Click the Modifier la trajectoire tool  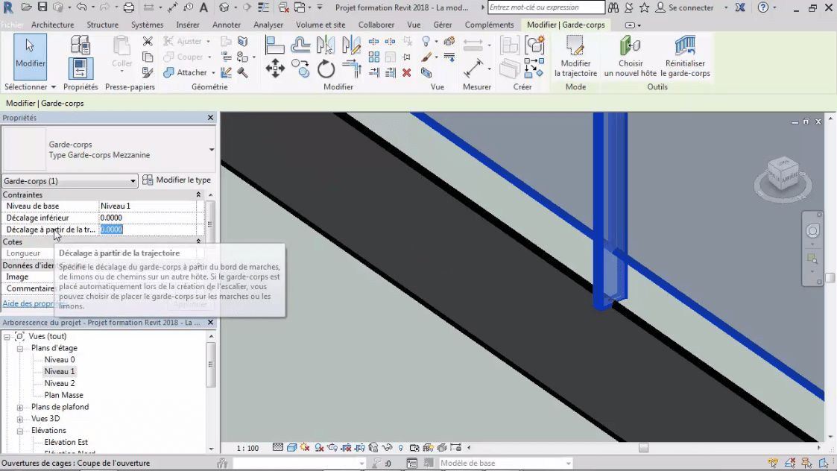pos(575,56)
